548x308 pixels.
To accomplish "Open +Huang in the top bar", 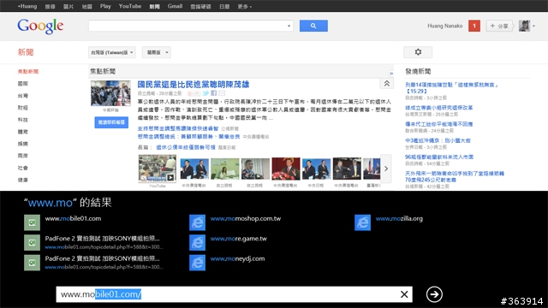I will [27, 6].
